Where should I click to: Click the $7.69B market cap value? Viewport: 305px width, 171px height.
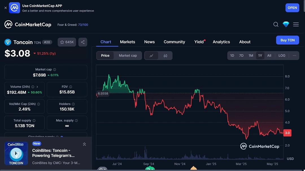coord(39,75)
